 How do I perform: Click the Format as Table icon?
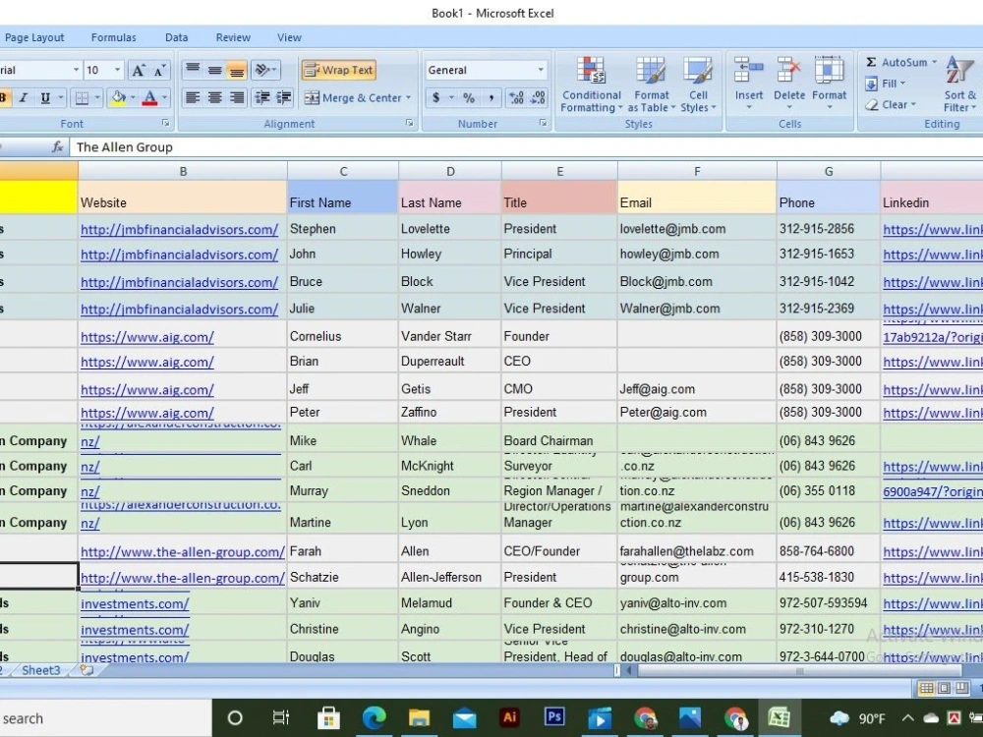(652, 85)
